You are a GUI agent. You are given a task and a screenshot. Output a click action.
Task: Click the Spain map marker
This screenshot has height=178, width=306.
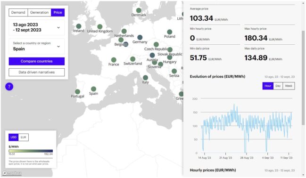point(93,89)
